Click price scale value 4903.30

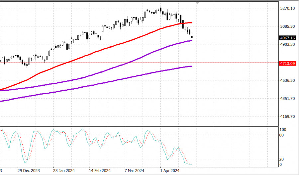click(288, 44)
